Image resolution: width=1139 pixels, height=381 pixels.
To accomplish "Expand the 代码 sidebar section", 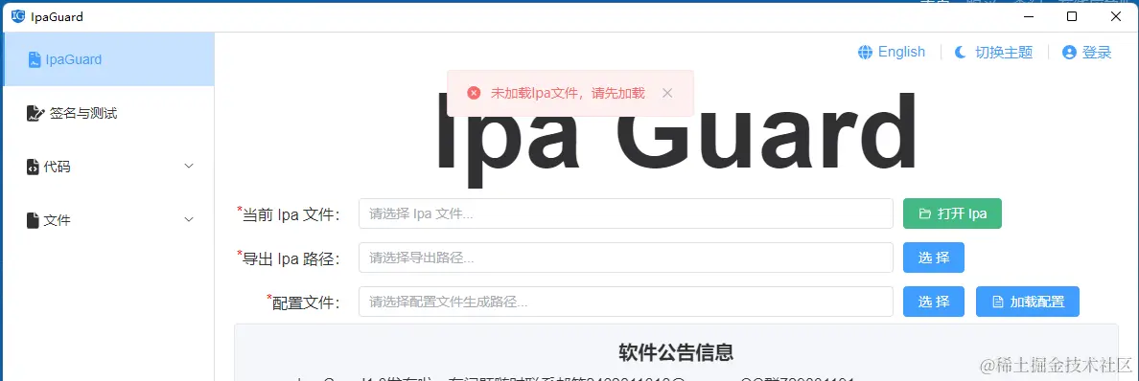I will point(108,167).
